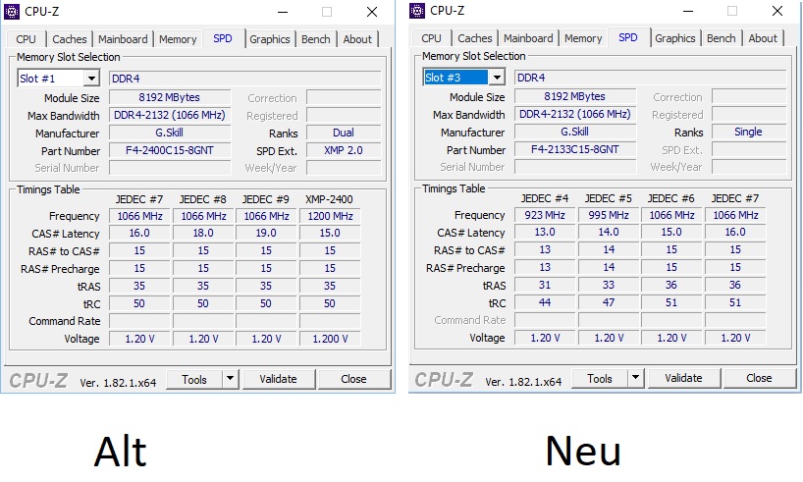Click CAS# Latency 18.0 cell
The image size is (803, 482).
click(203, 233)
